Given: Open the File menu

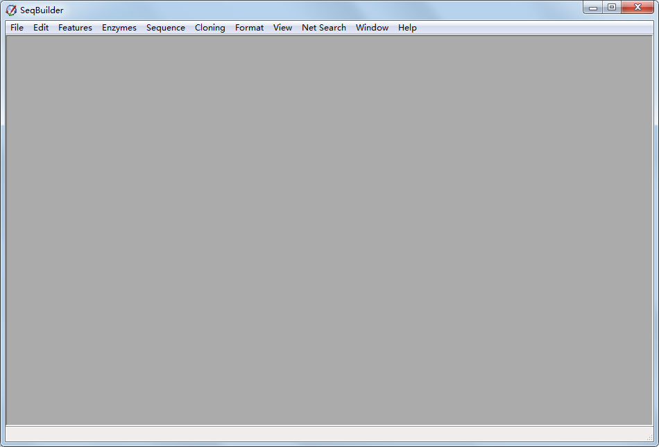Looking at the screenshot, I should (x=17, y=28).
